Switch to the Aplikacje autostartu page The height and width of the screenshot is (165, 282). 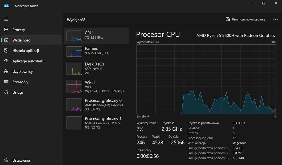tap(28, 61)
